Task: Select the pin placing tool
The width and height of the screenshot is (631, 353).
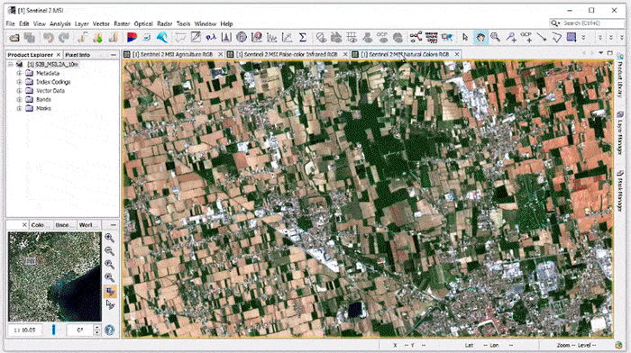Action: 511,38
